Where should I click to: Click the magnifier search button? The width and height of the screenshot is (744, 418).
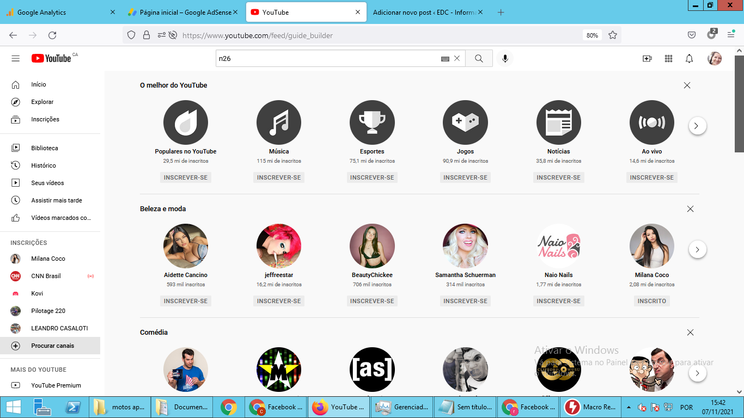tap(479, 59)
